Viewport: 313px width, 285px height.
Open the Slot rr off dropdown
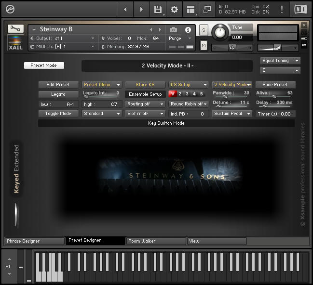point(145,114)
